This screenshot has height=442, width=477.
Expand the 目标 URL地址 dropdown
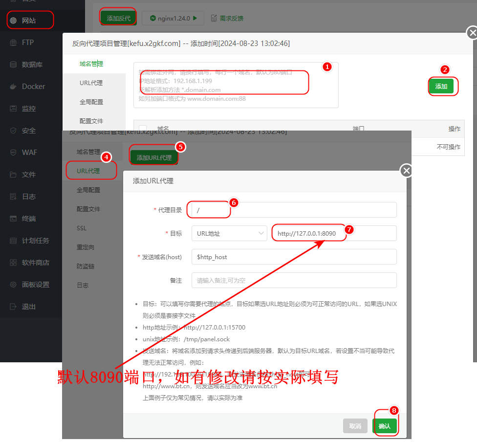[228, 233]
